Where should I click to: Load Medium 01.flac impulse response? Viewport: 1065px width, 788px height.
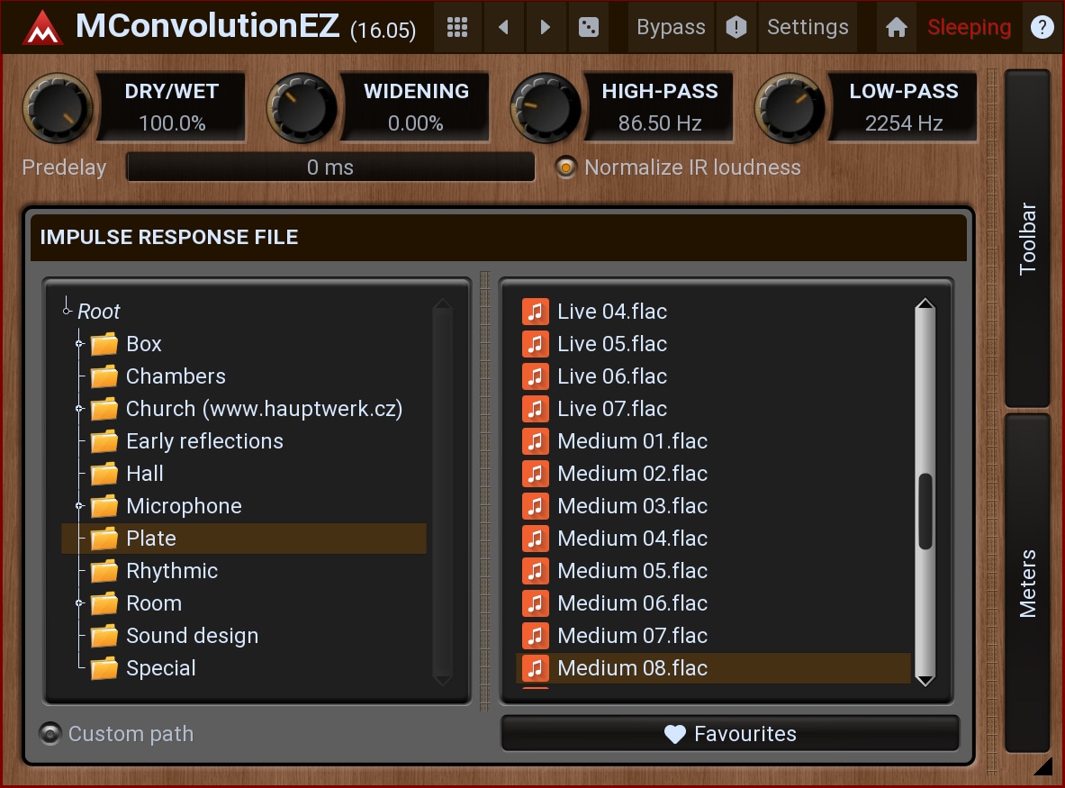[x=713, y=441]
